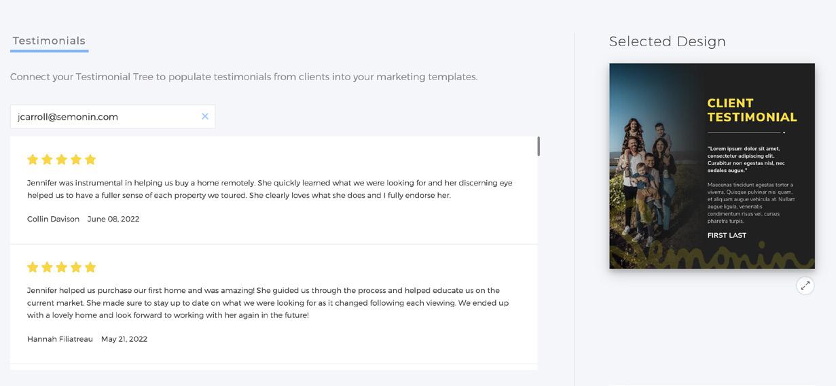This screenshot has height=386, width=836.
Task: Click third star in Collin Davison's review
Action: 62,160
